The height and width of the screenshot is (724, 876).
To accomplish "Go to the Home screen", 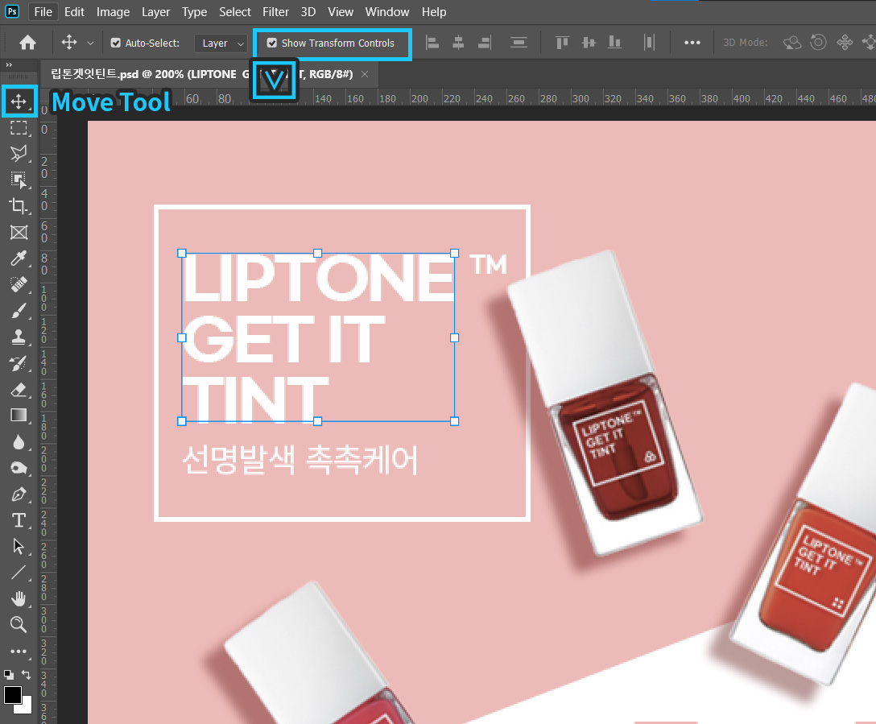I will pos(27,43).
